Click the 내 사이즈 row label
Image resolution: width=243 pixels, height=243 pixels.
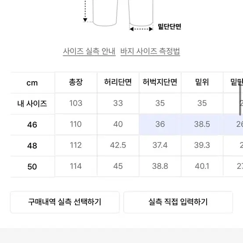click(32, 104)
